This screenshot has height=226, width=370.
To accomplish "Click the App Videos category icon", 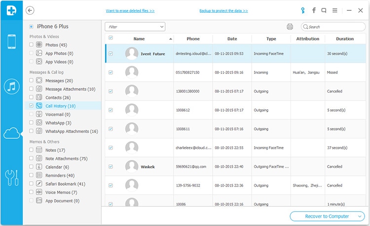I will pyautogui.click(x=39, y=62).
